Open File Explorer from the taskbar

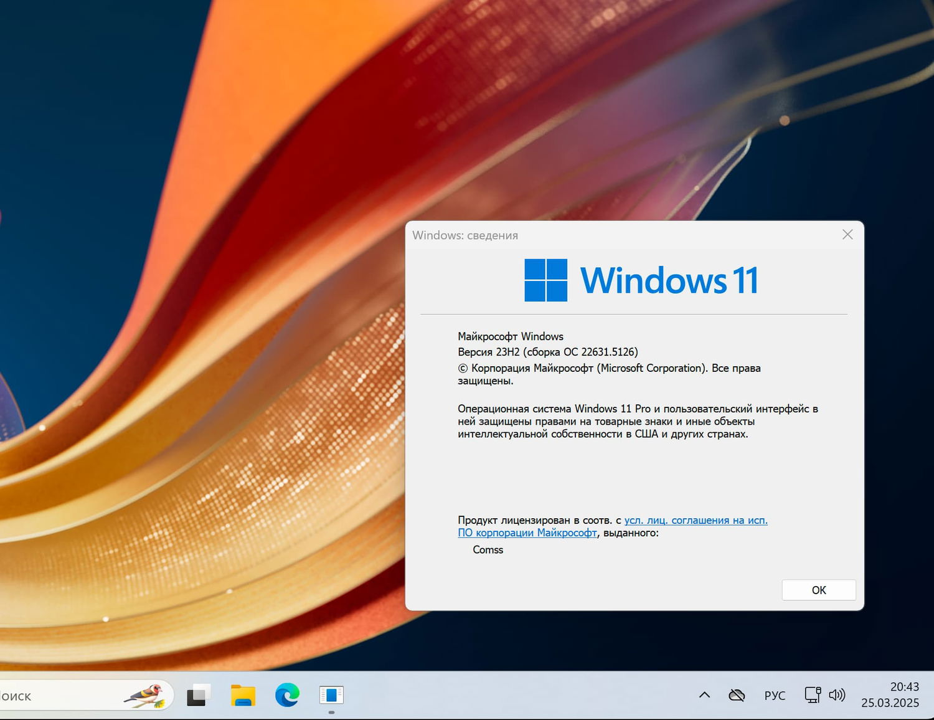tap(243, 694)
